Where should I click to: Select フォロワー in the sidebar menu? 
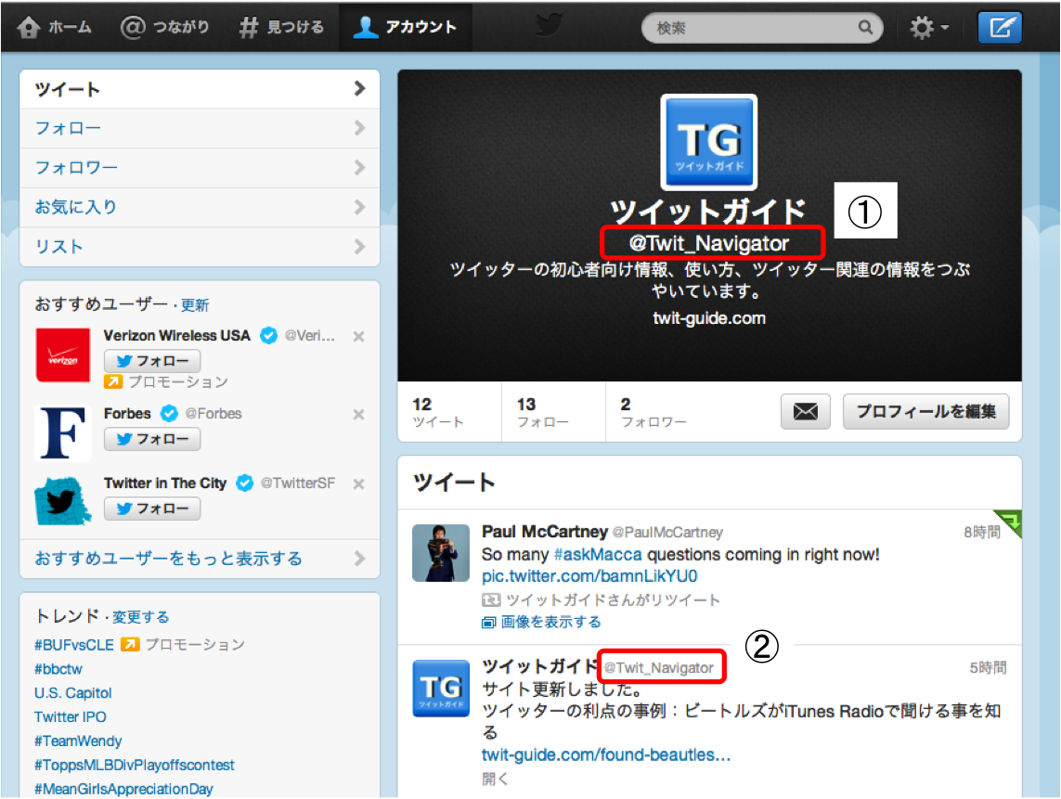click(x=200, y=168)
